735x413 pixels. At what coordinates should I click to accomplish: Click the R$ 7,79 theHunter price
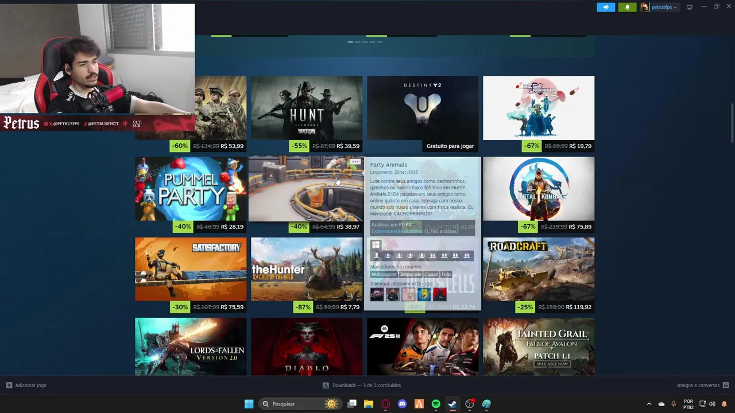pyautogui.click(x=350, y=307)
